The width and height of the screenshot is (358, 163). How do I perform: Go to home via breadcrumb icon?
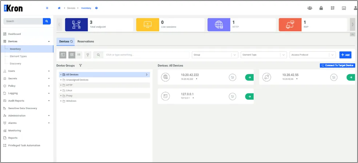pyautogui.click(x=59, y=8)
